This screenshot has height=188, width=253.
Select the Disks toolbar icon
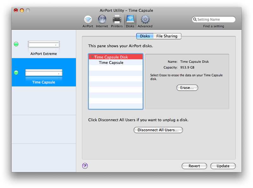tap(130, 19)
